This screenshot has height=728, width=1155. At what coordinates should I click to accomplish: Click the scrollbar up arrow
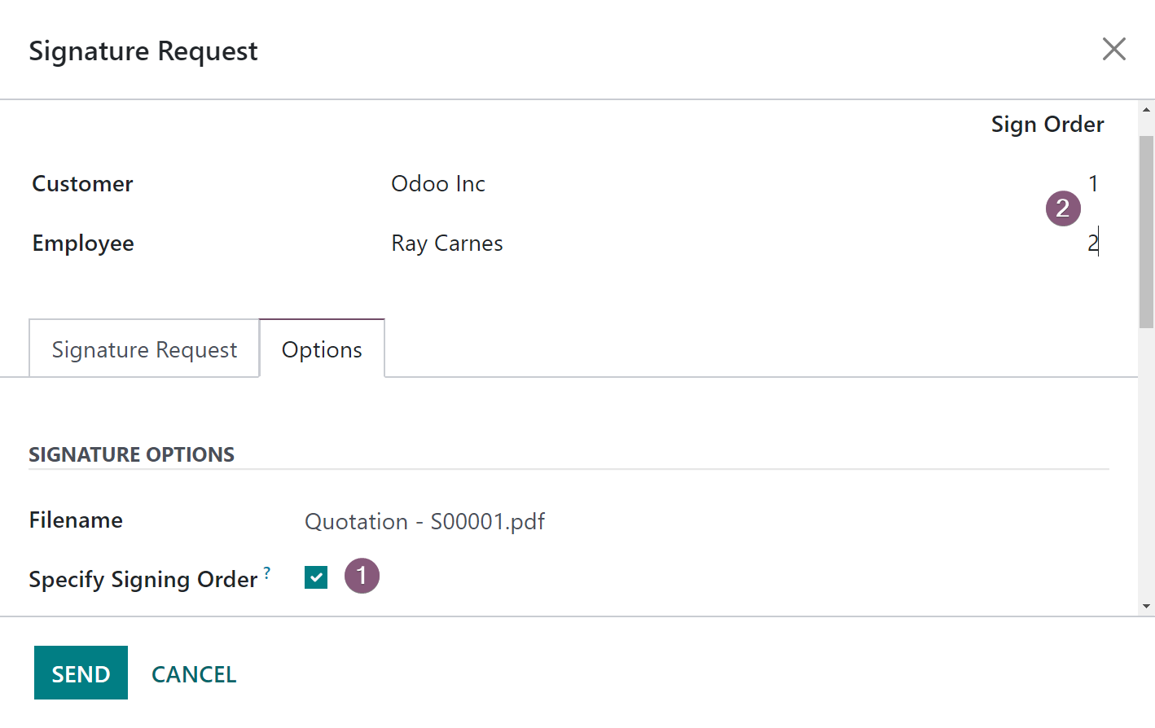(x=1146, y=109)
